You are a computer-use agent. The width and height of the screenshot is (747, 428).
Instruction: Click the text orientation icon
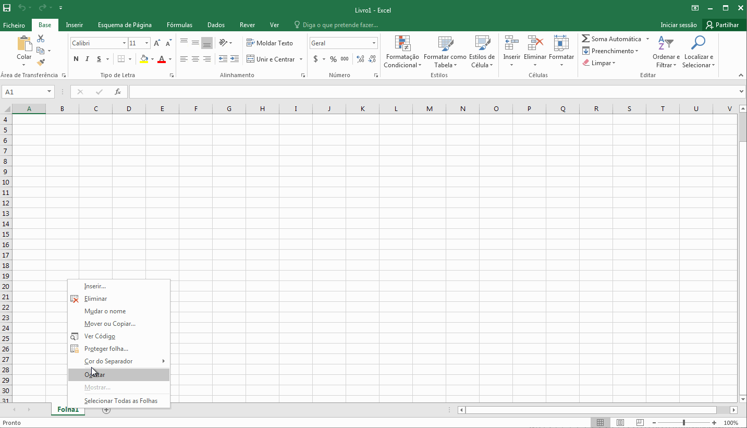pyautogui.click(x=224, y=43)
